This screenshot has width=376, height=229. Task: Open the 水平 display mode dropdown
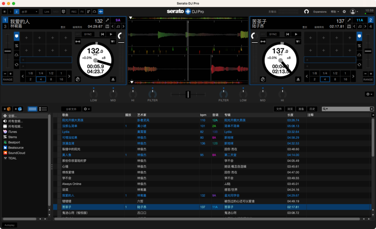point(29,12)
